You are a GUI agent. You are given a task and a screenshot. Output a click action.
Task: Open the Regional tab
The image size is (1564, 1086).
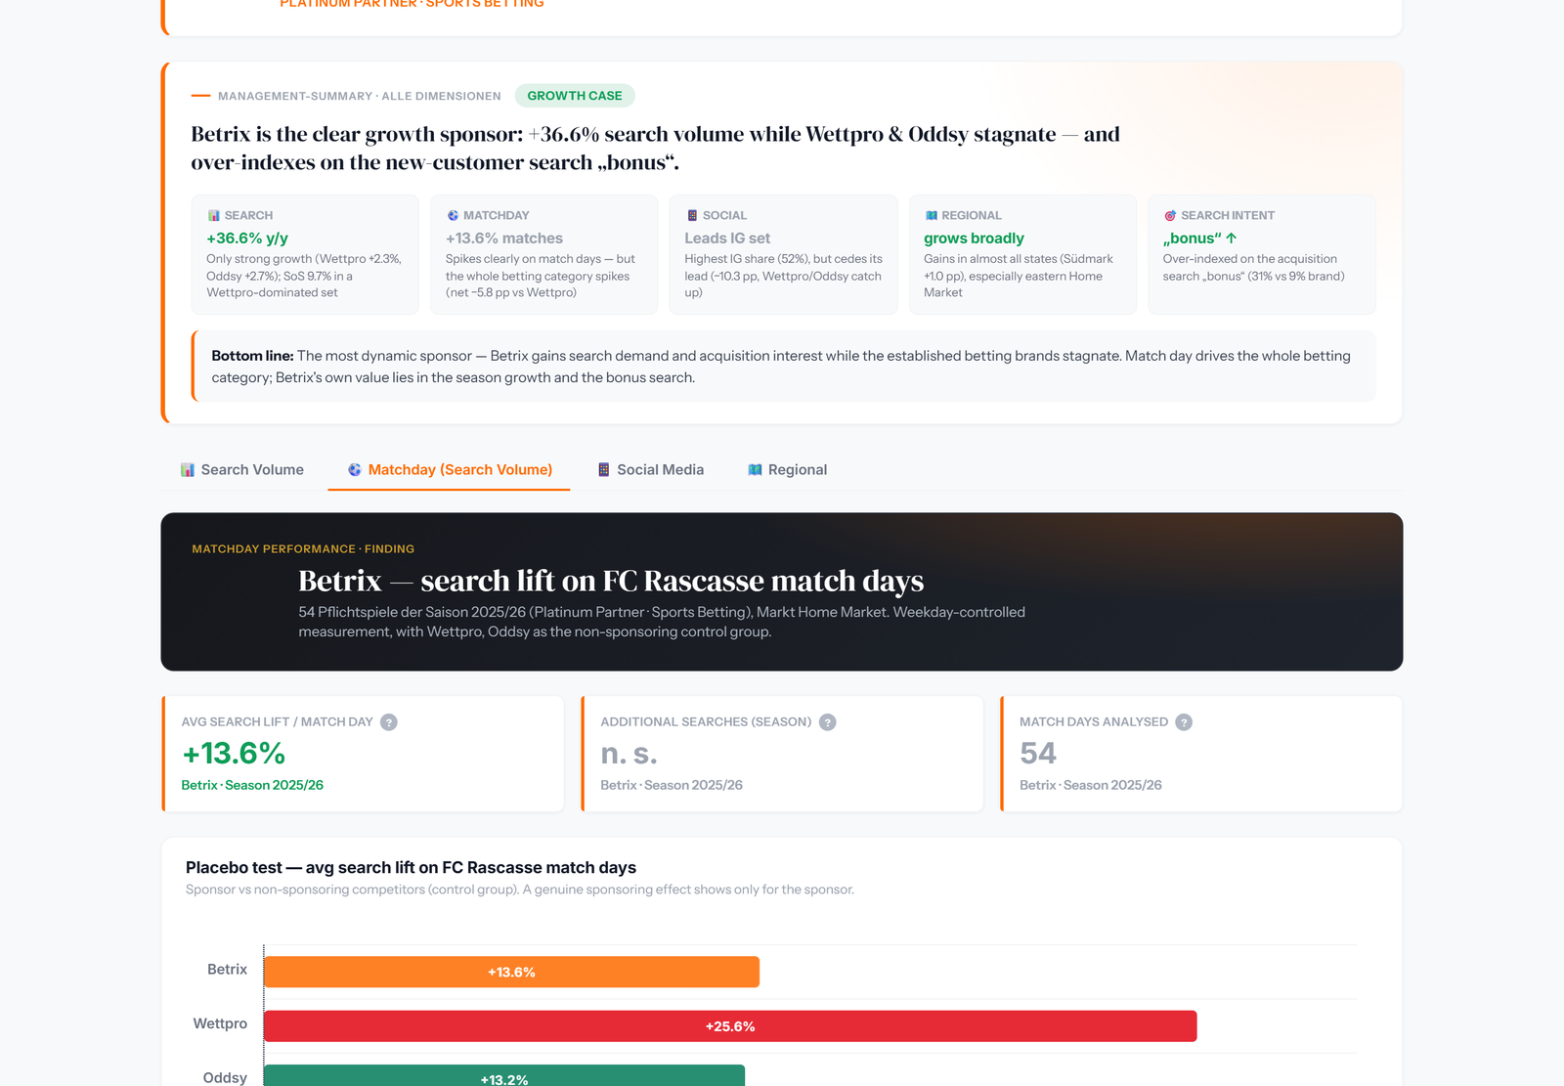pyautogui.click(x=788, y=470)
